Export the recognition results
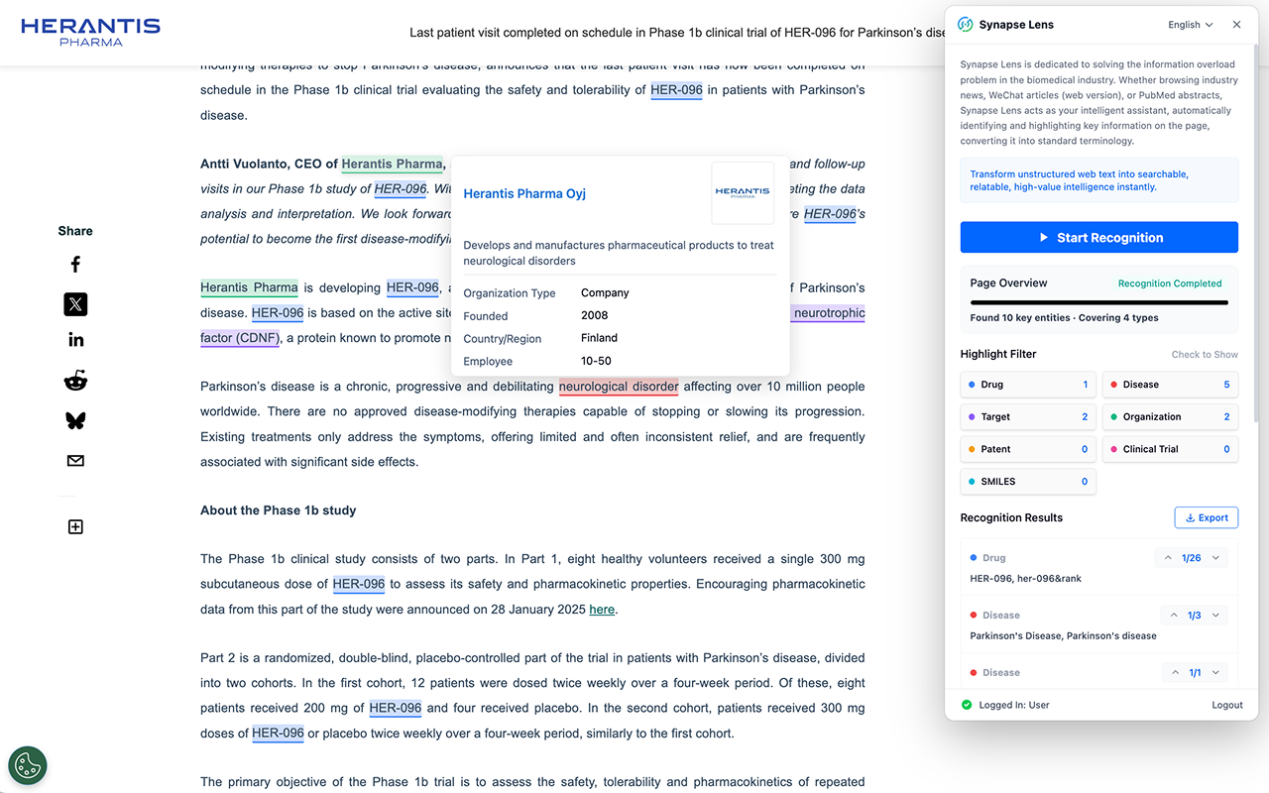Screen dimensions: 1269x793 pyautogui.click(x=1206, y=517)
